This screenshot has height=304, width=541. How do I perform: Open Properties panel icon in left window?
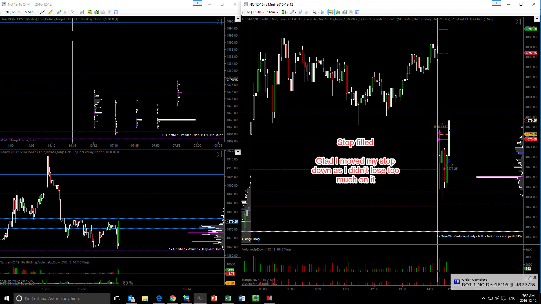tap(116, 12)
